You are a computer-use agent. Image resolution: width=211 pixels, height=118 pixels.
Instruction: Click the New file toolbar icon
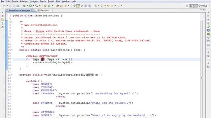click(4, 6)
